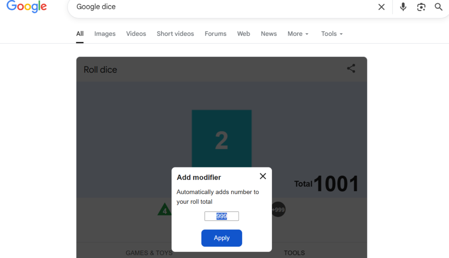Open the Tools dropdown
449x258 pixels.
tap(332, 34)
